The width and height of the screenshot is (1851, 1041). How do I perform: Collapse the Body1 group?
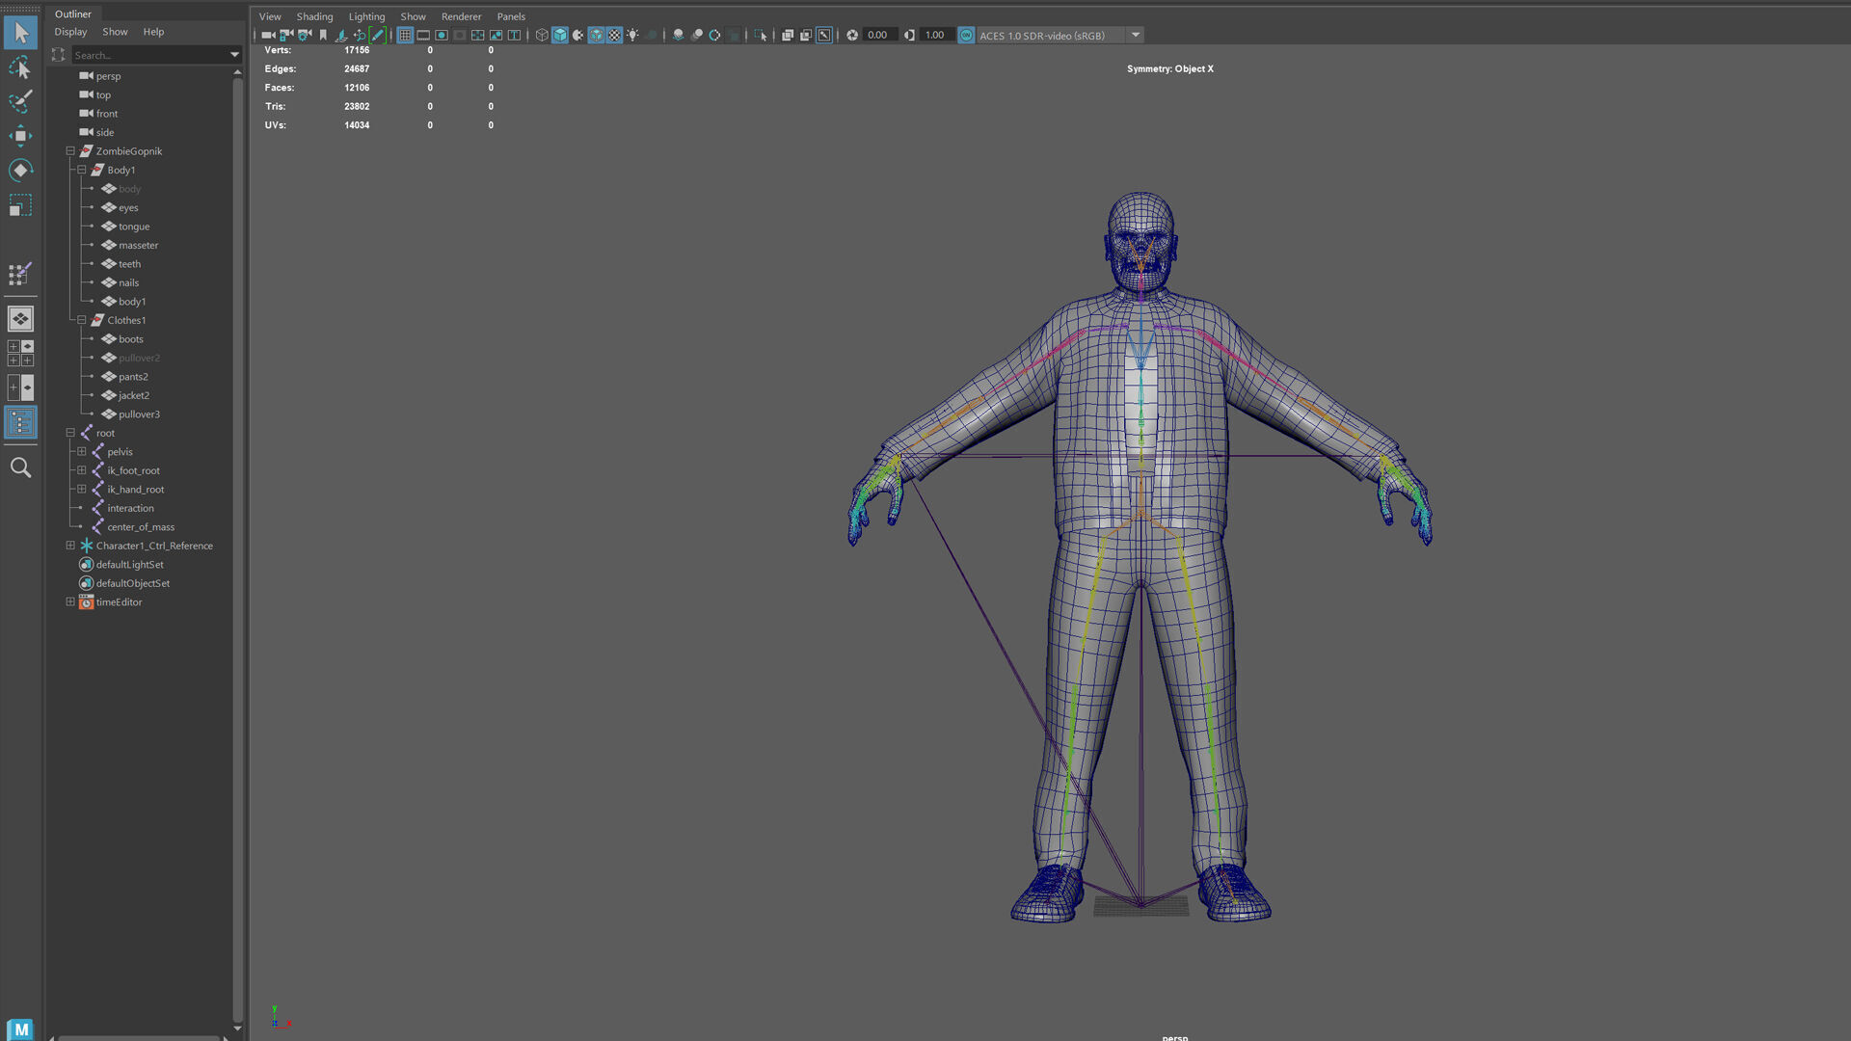pos(82,170)
